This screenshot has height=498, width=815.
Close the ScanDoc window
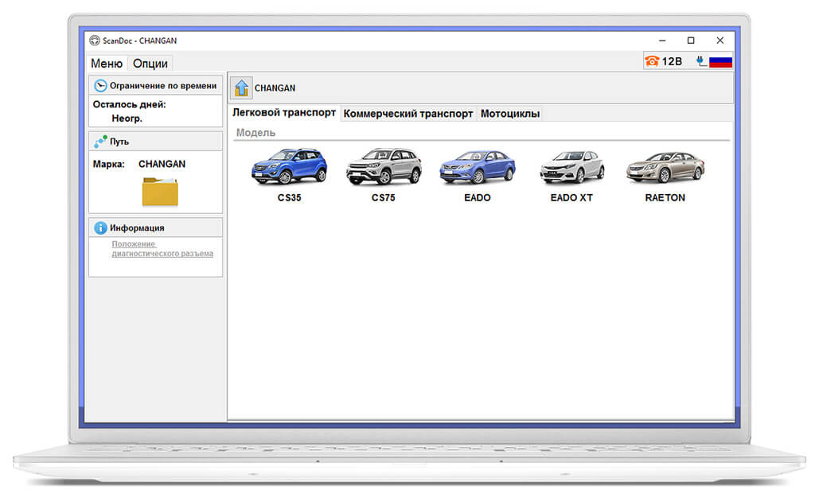(x=719, y=41)
